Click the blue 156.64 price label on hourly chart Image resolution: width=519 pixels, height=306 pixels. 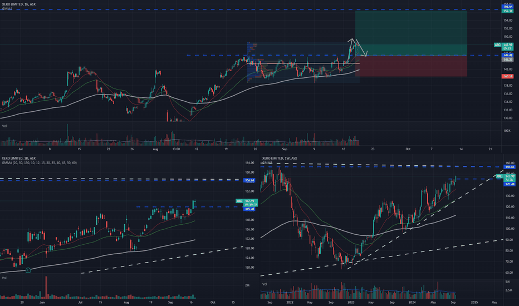(x=508, y=7)
